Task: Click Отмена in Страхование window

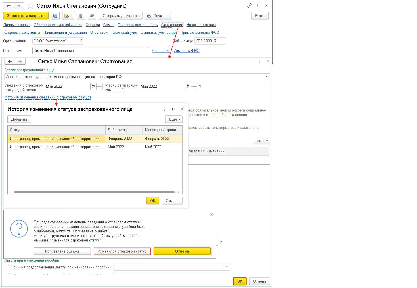Action: click(259, 281)
